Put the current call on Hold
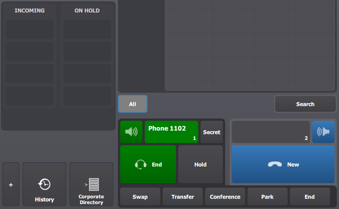The width and height of the screenshot is (339, 209). (x=201, y=164)
